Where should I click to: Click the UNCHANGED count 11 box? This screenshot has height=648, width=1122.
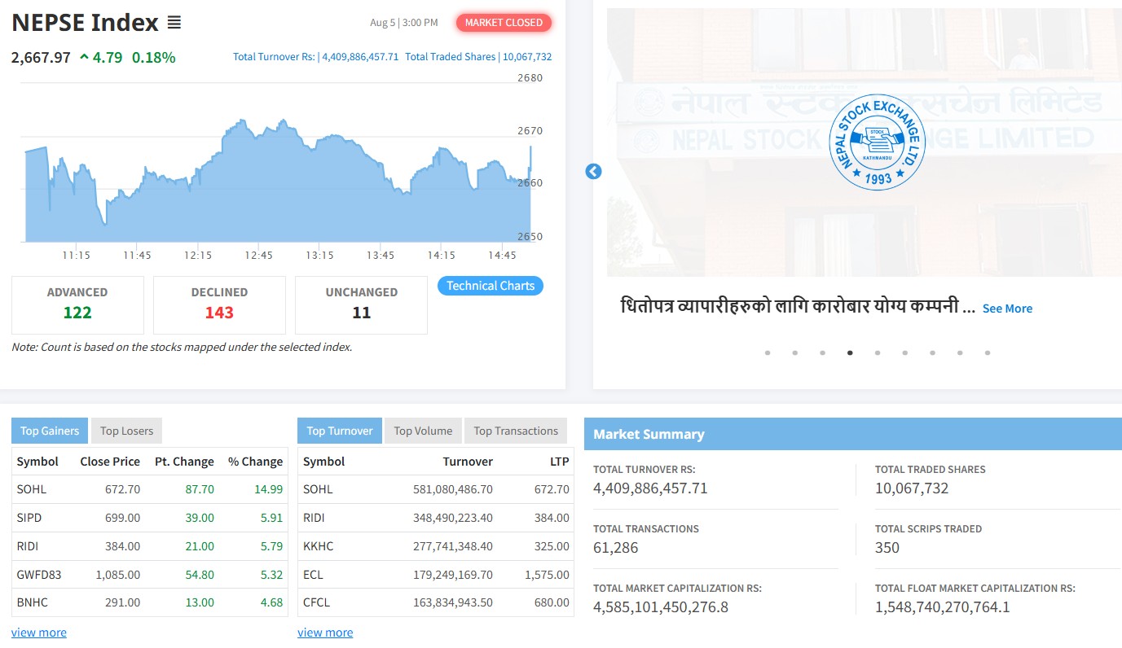pyautogui.click(x=361, y=304)
